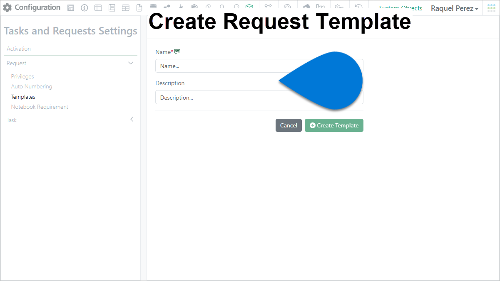Click the history clock toolbar icon
The width and height of the screenshot is (500, 281).
click(x=358, y=6)
